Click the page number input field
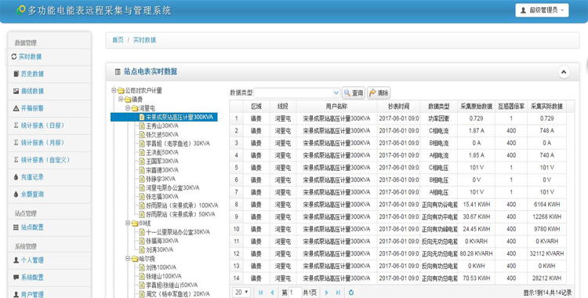588x298 pixels. point(295,293)
